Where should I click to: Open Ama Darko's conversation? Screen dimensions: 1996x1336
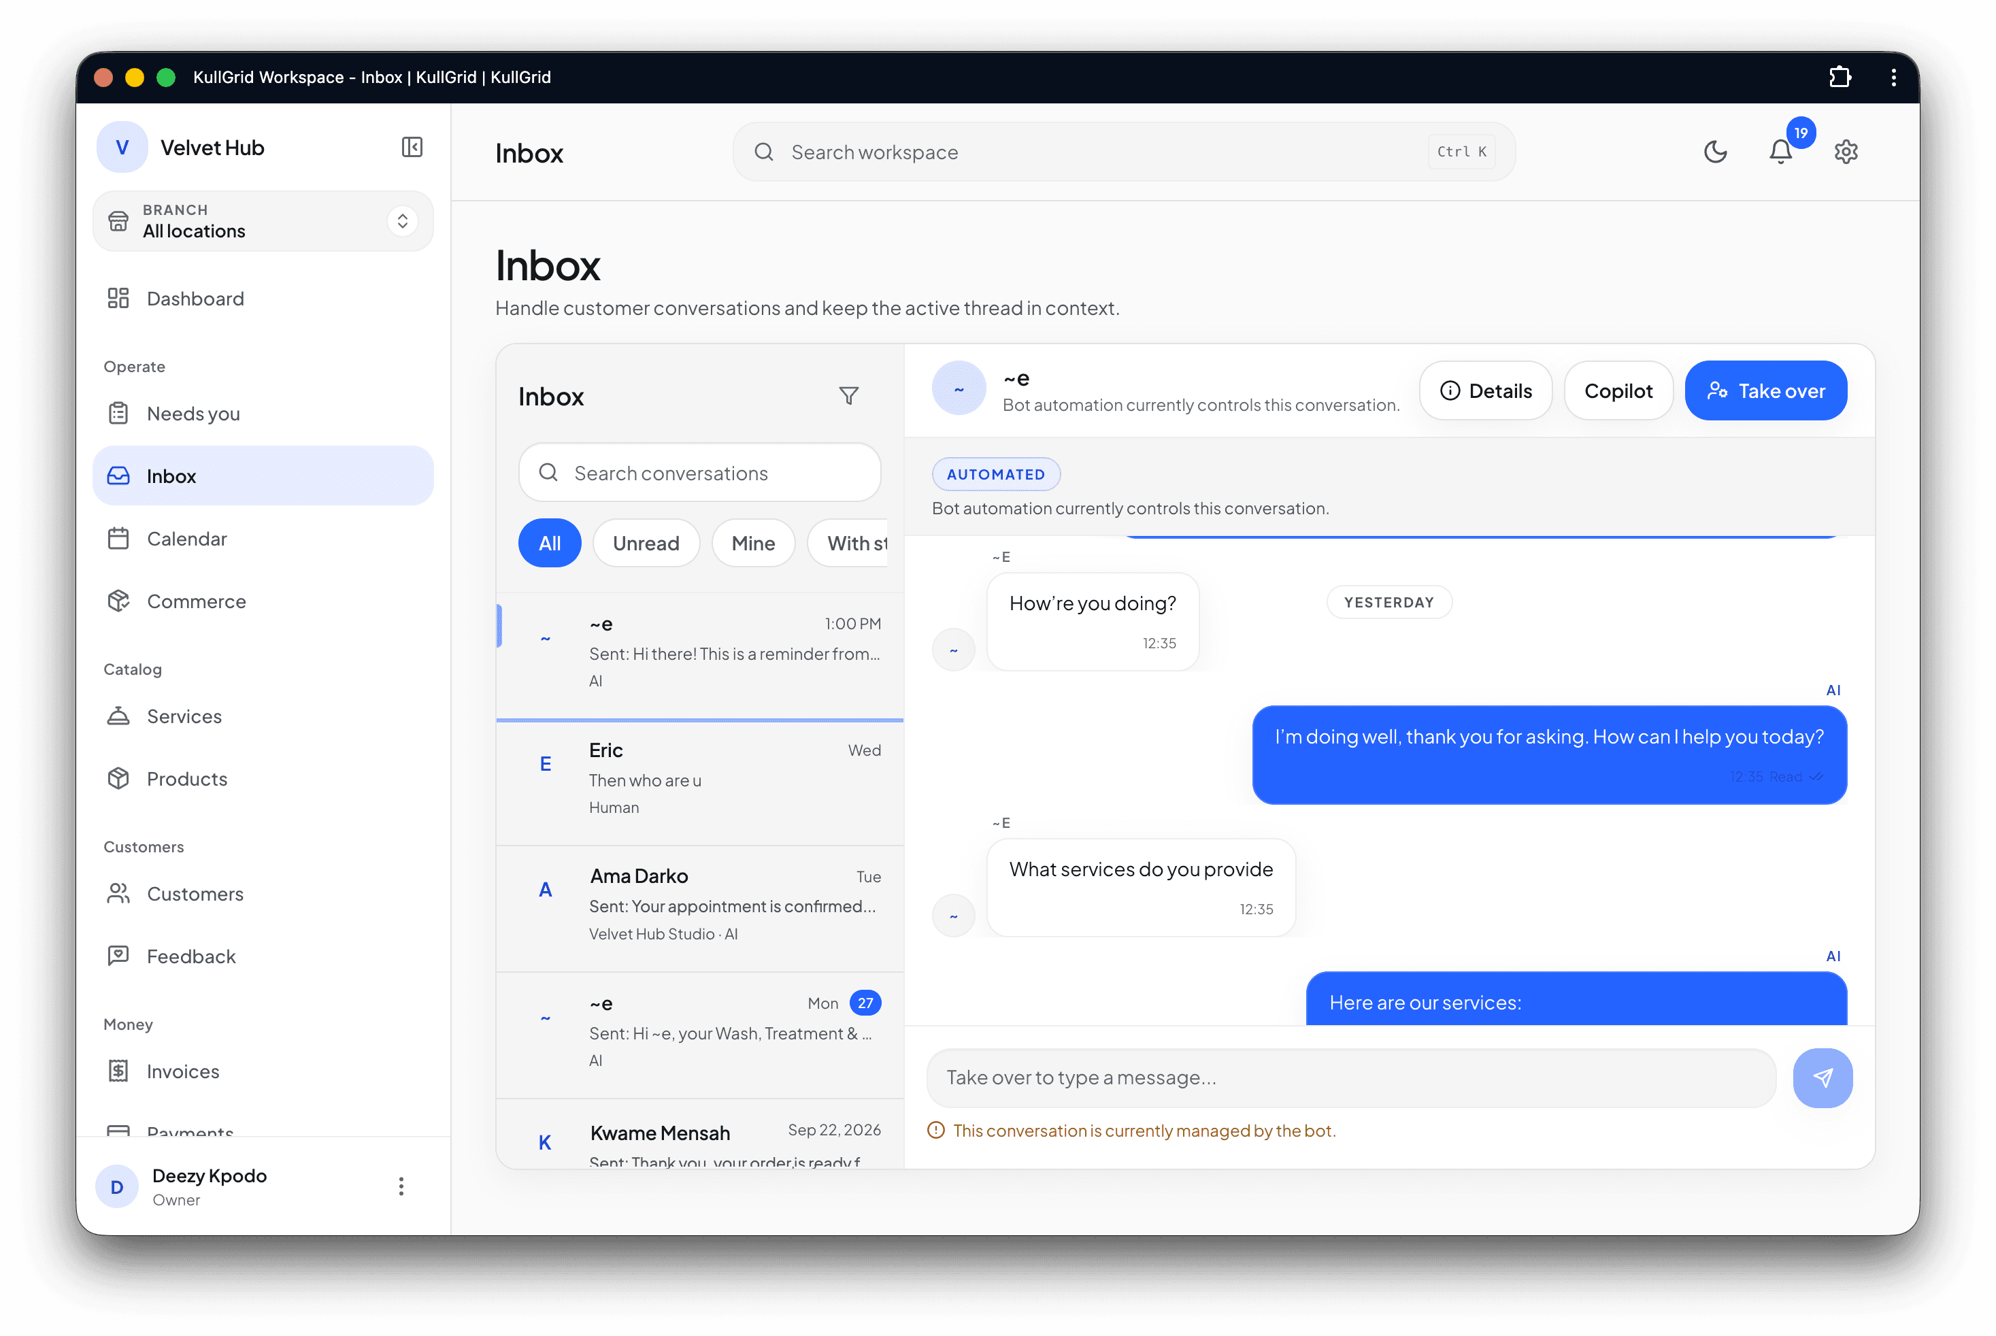pos(699,908)
